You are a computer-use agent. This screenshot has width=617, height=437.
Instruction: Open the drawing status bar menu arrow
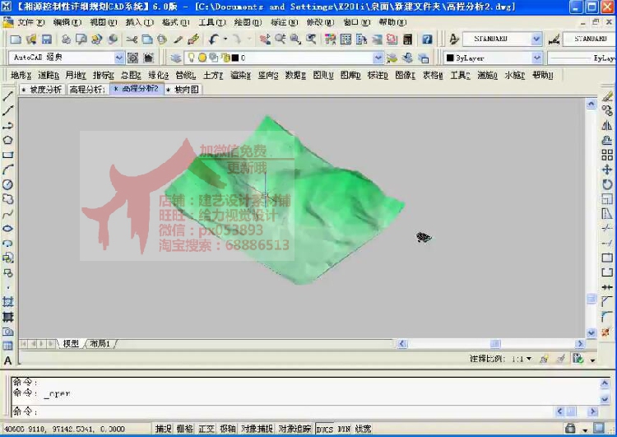592,360
